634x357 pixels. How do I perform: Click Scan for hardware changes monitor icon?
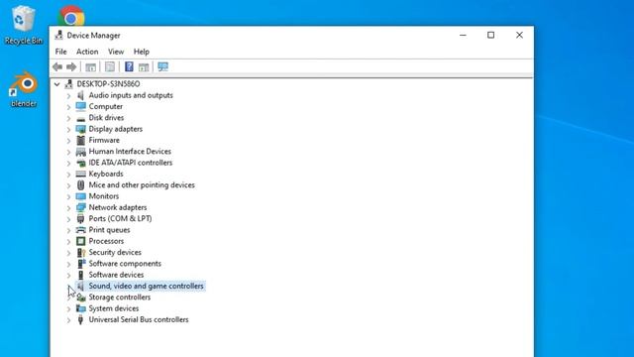(x=162, y=66)
